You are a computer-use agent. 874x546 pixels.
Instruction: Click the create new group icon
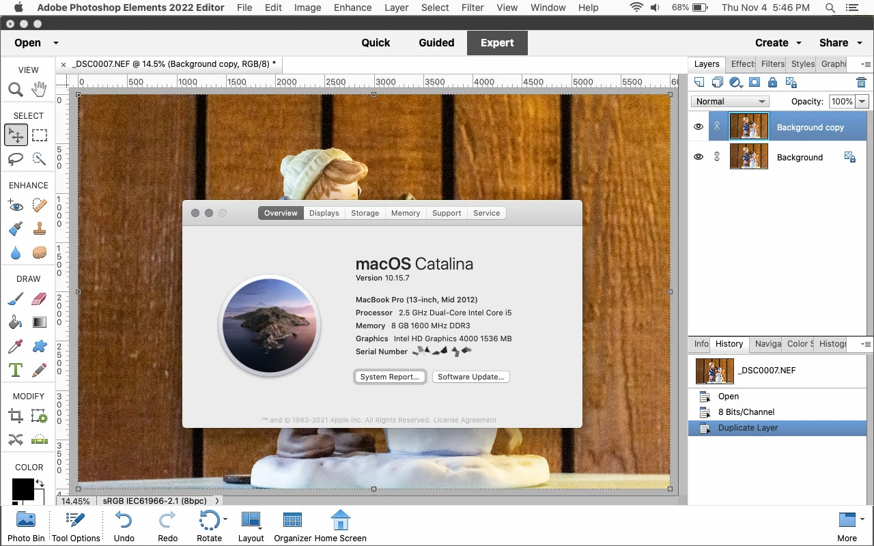point(717,83)
